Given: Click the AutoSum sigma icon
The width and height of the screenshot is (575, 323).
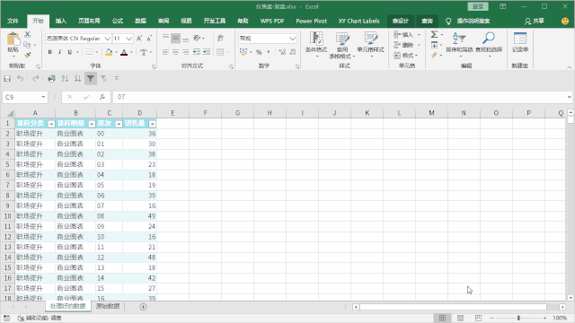Looking at the screenshot, I should (x=434, y=34).
